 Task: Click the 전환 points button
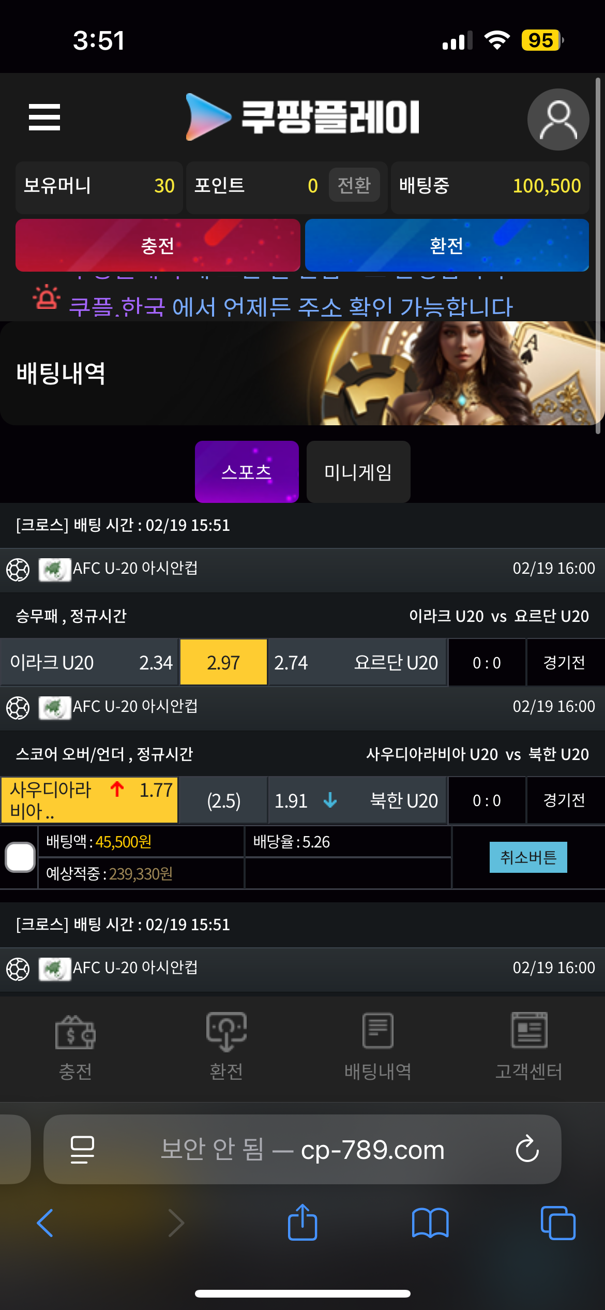point(354,185)
